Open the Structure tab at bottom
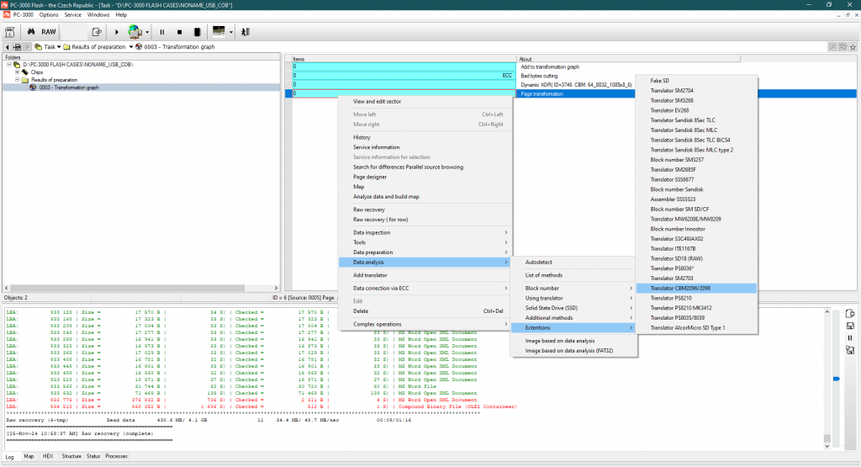Screen dimensions: 861x467 [71, 456]
